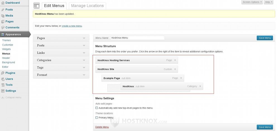Open the Media menu label

(x=9, y=16)
